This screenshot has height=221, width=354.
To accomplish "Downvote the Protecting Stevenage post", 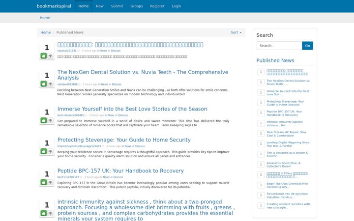I will click(50, 151).
